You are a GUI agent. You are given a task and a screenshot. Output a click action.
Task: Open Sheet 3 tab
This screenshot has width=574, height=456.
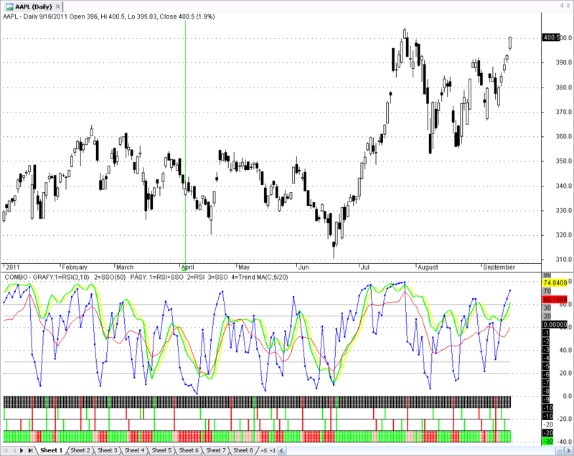point(107,450)
